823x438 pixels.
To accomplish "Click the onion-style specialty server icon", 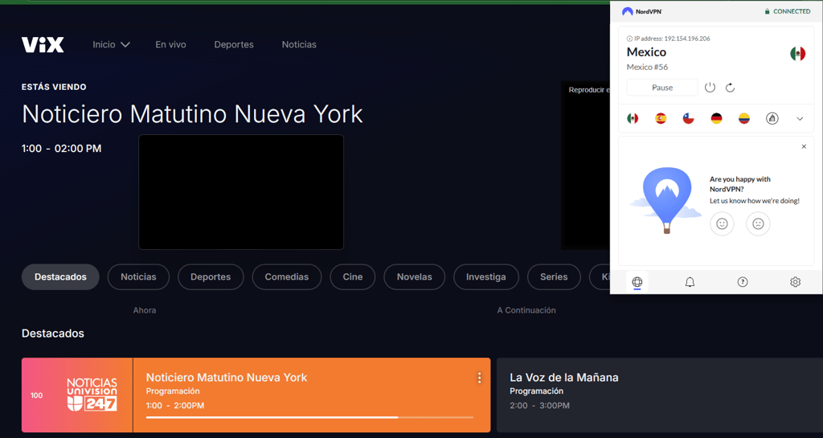I will [772, 119].
